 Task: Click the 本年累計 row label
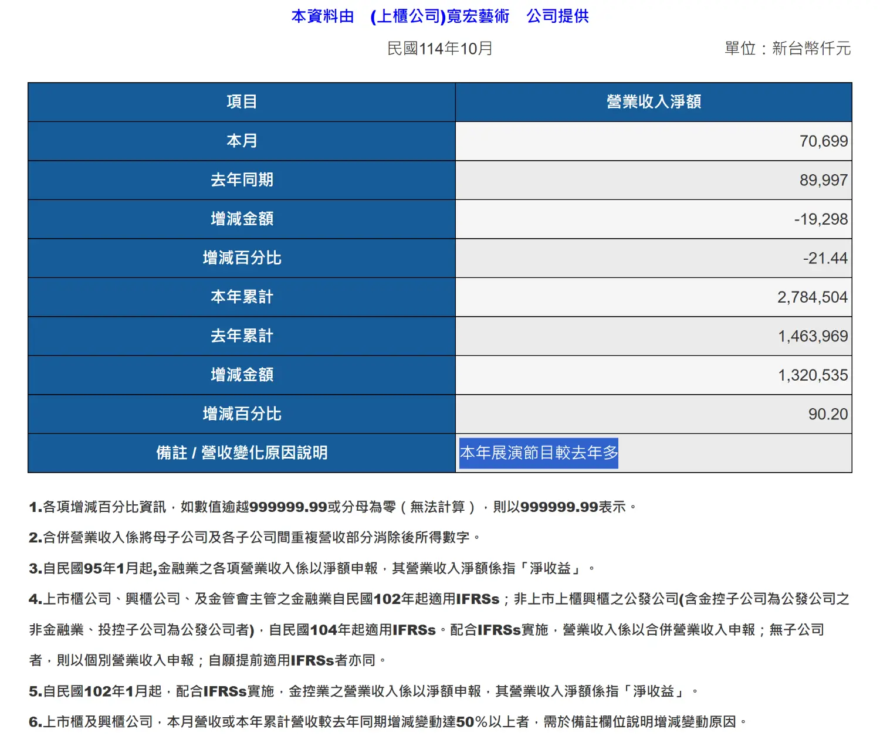point(242,297)
